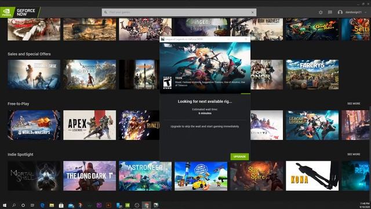
Task: Open the For Honor tile
Action: pyautogui.click(x=267, y=74)
